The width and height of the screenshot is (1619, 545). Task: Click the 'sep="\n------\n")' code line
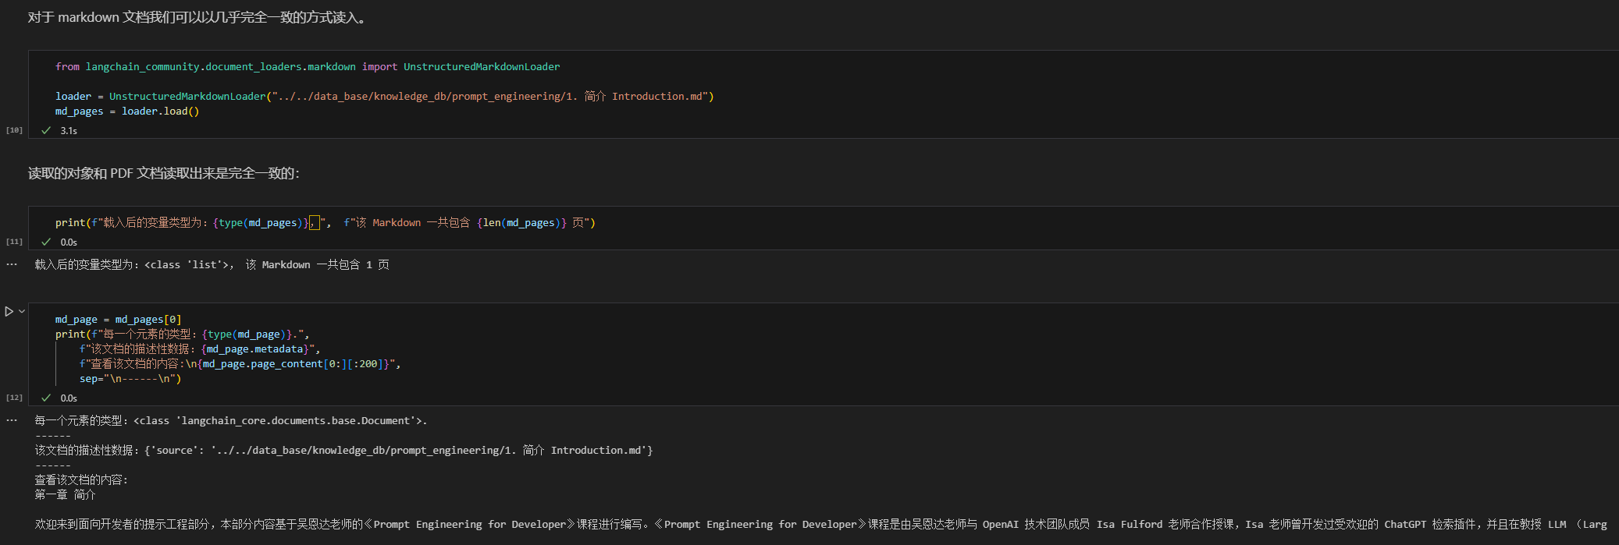130,379
